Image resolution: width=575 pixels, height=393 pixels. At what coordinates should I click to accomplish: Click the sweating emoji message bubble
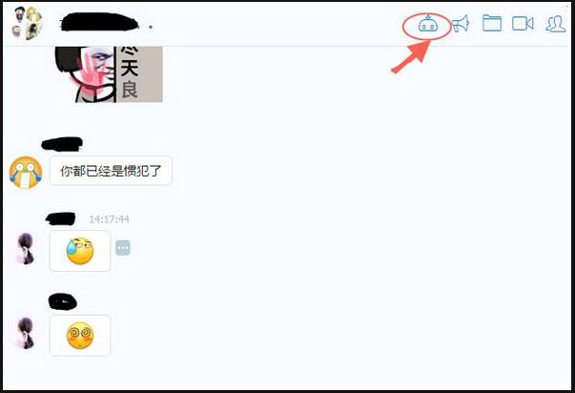coord(80,251)
